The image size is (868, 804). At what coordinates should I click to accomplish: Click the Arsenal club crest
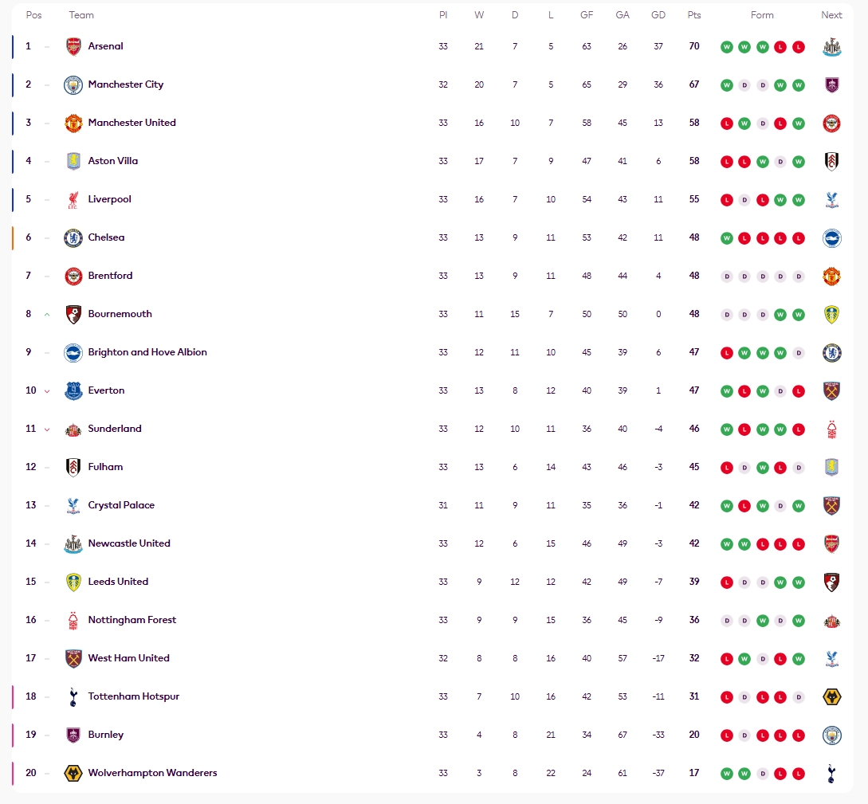(73, 46)
